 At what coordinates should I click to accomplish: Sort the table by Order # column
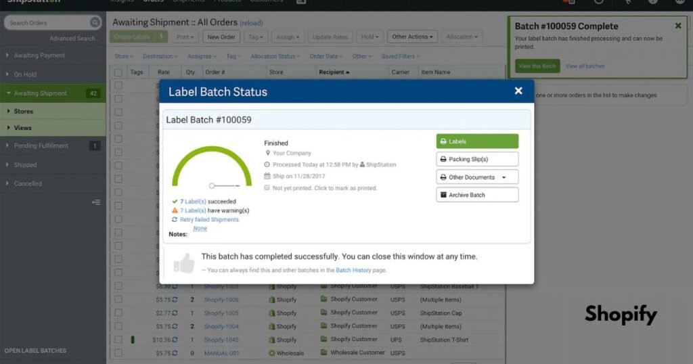[x=215, y=72]
